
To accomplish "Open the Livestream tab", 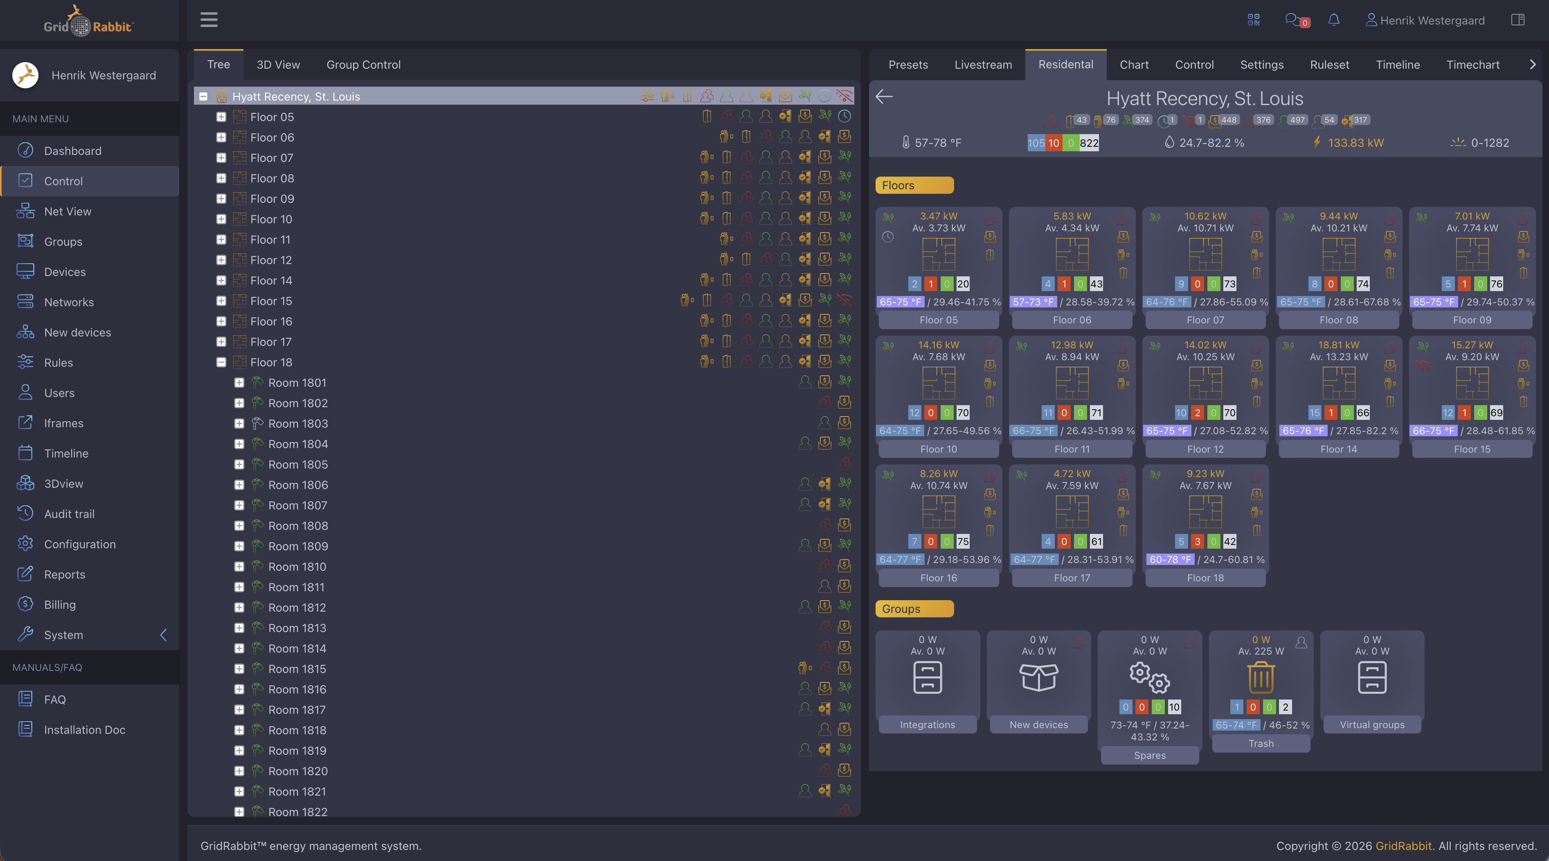I will point(983,64).
